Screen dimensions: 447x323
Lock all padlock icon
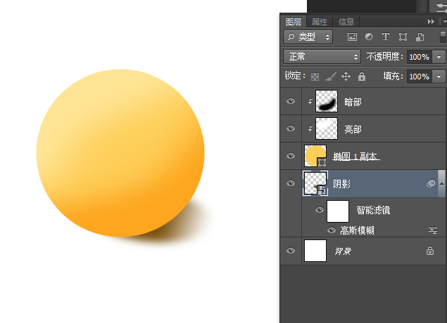[x=362, y=77]
